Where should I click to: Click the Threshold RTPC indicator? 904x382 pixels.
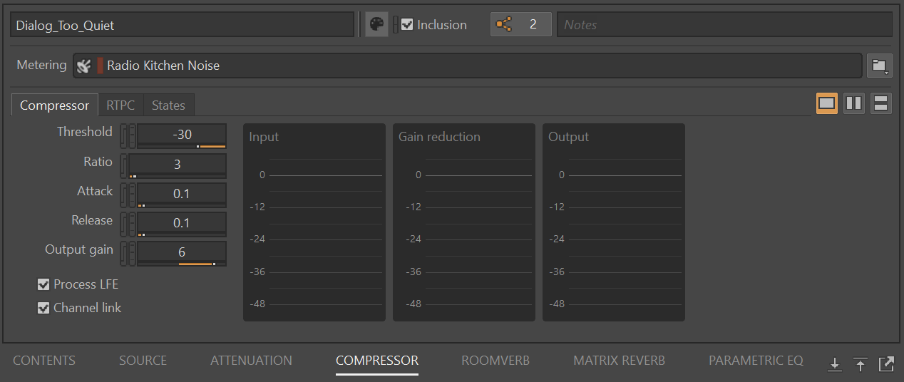pyautogui.click(x=132, y=136)
